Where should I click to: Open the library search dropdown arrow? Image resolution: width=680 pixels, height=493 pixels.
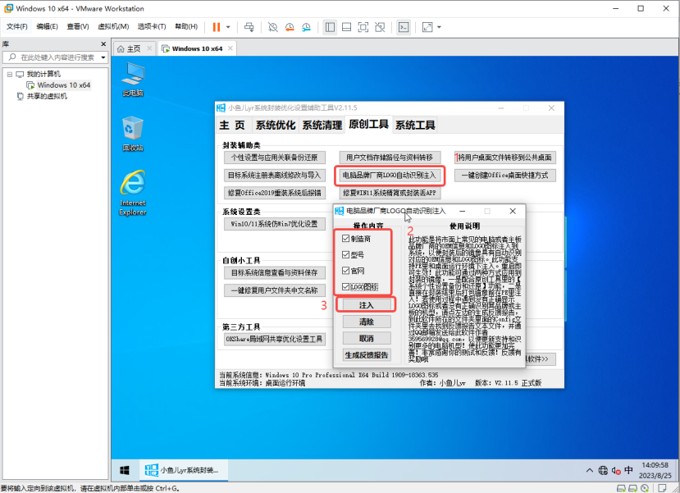pos(103,57)
